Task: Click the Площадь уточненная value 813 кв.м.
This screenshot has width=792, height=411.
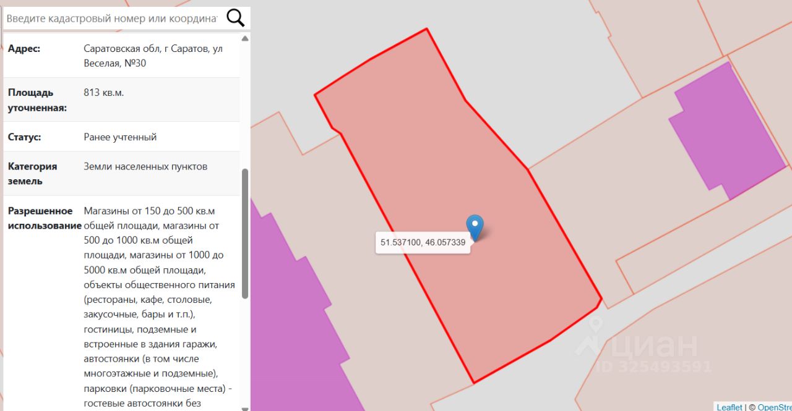Action: coord(104,93)
